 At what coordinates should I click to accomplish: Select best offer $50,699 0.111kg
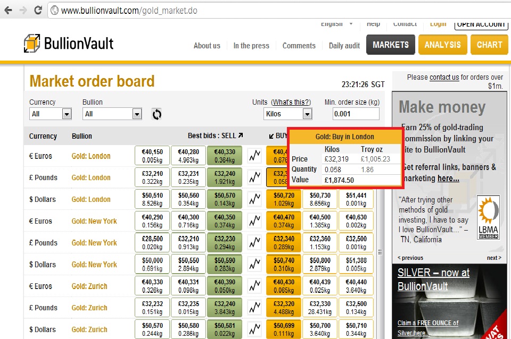pyautogui.click(x=284, y=329)
